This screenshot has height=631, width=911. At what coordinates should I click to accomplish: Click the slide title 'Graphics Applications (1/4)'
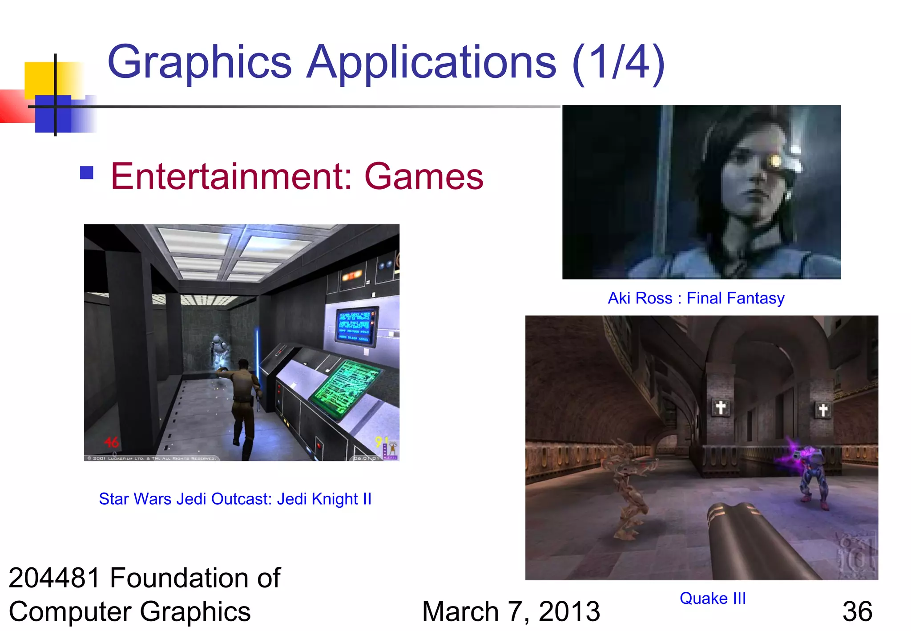[386, 63]
